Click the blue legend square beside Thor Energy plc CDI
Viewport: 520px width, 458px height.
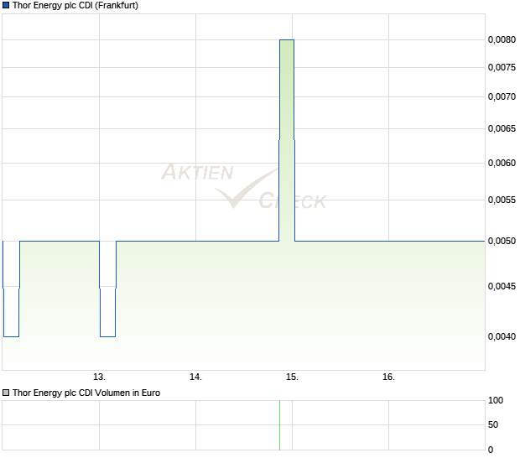pos(6,5)
